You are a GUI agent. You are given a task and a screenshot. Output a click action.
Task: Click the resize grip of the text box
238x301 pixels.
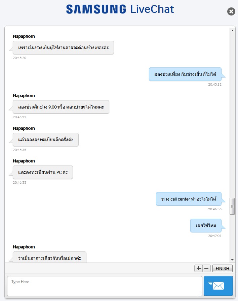[200, 294]
